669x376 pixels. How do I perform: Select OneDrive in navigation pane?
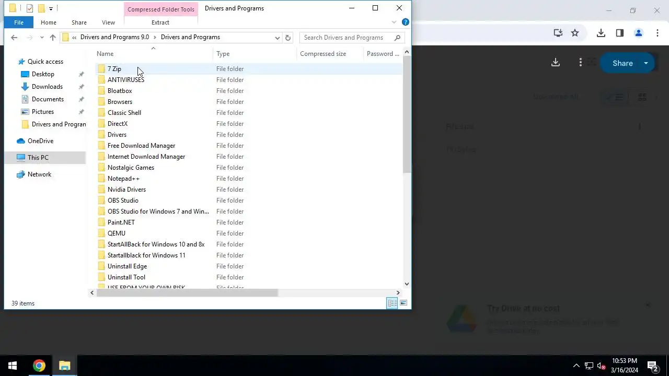coord(40,141)
